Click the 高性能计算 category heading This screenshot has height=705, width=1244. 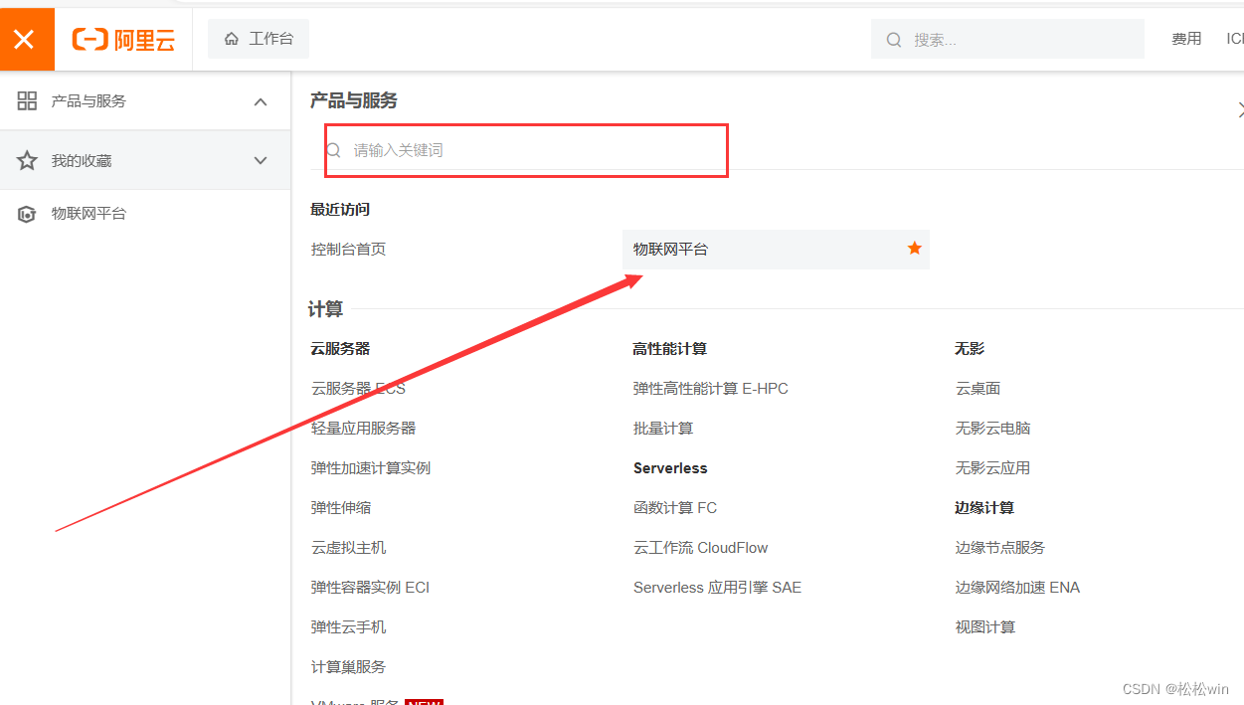[669, 348]
